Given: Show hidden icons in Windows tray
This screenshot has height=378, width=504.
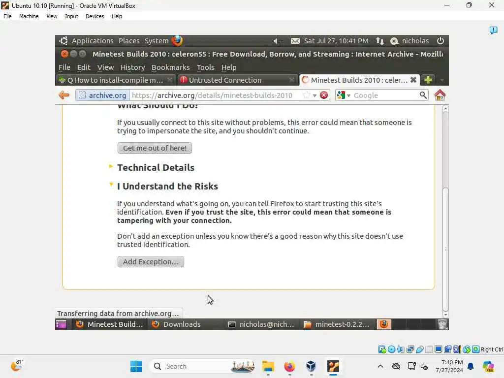Looking at the screenshot, I should 380,366.
